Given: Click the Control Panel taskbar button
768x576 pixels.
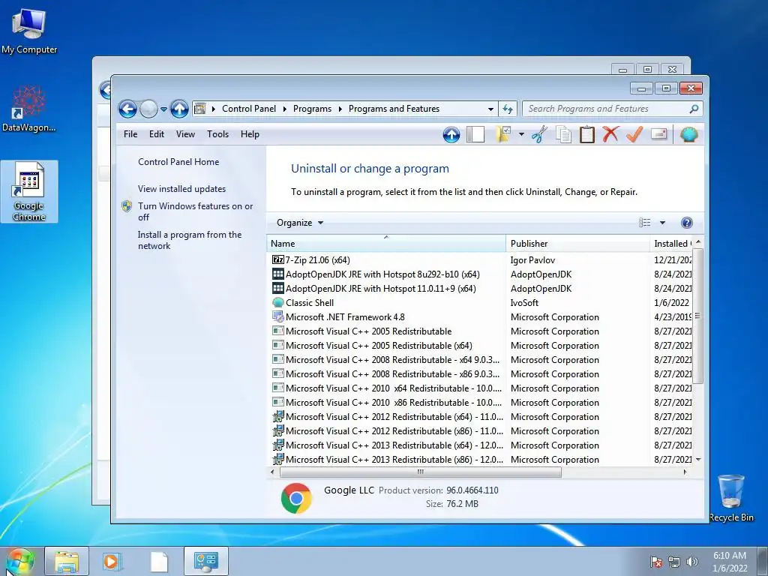Looking at the screenshot, I should [x=205, y=561].
